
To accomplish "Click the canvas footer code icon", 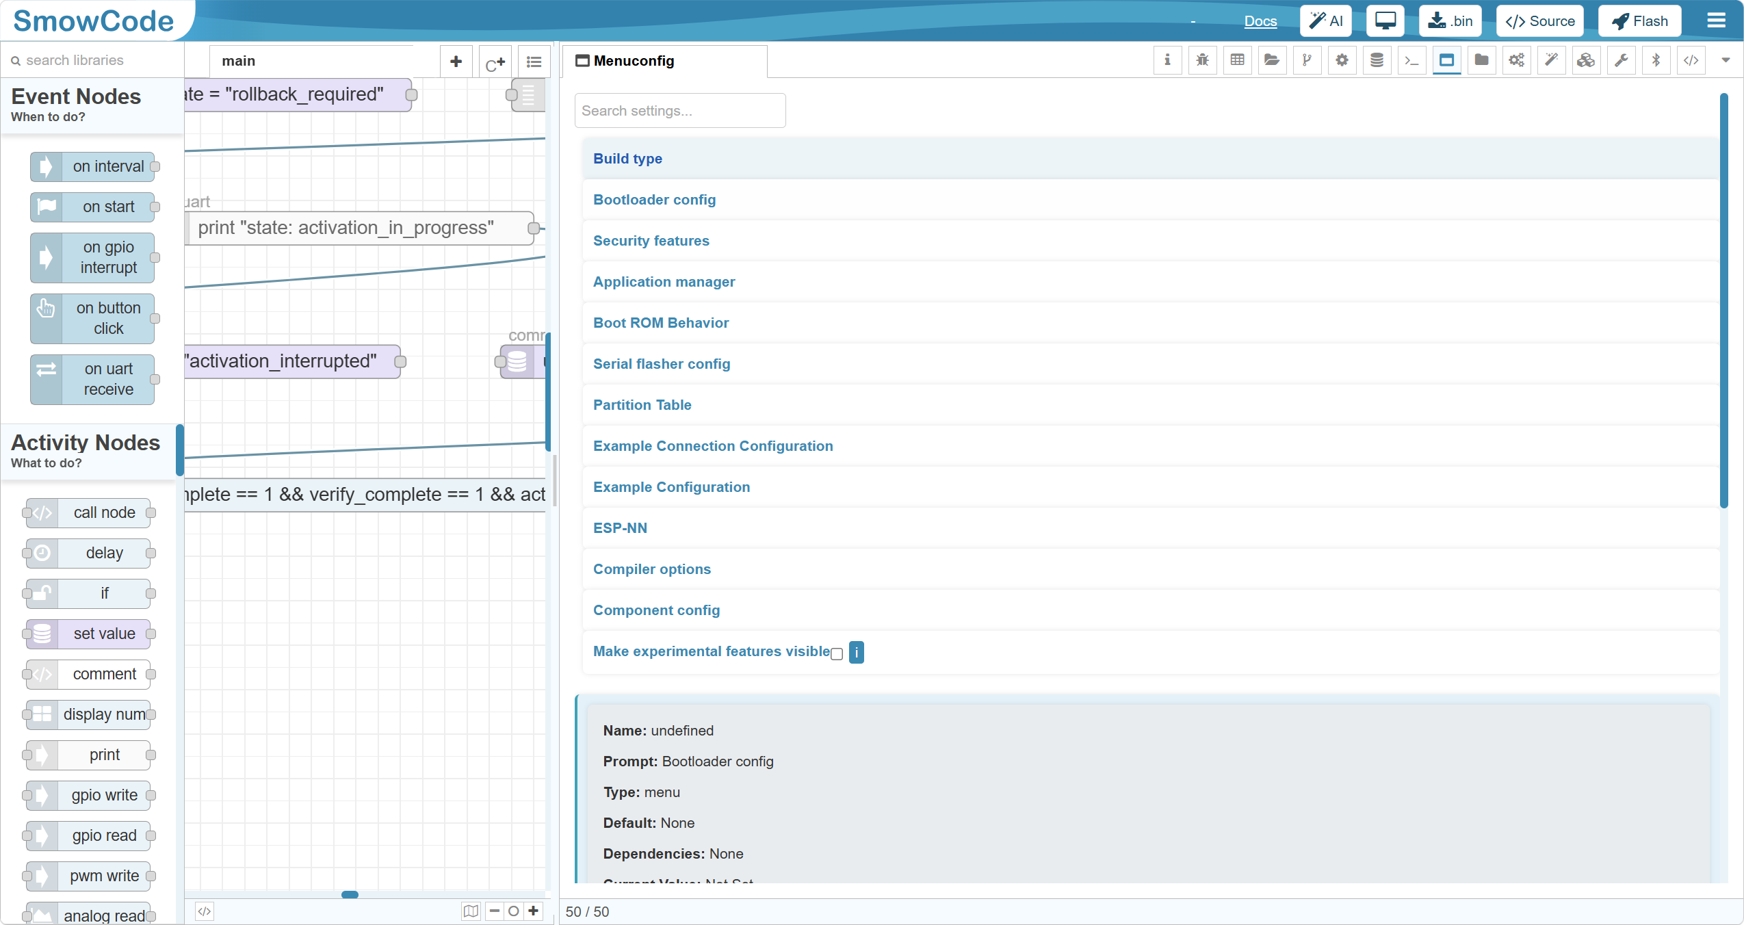I will [x=204, y=911].
